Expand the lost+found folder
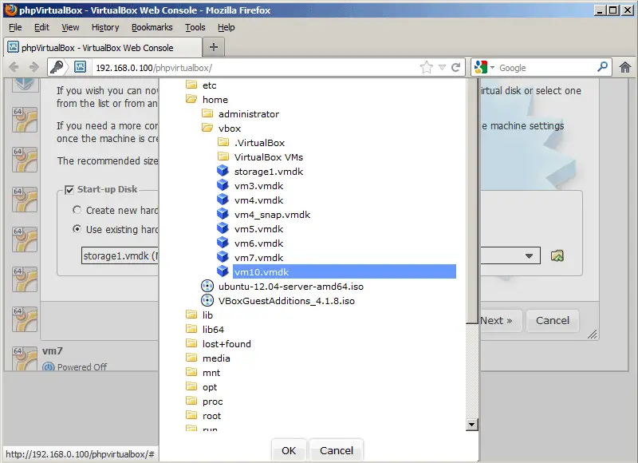The image size is (638, 463). coord(191,343)
